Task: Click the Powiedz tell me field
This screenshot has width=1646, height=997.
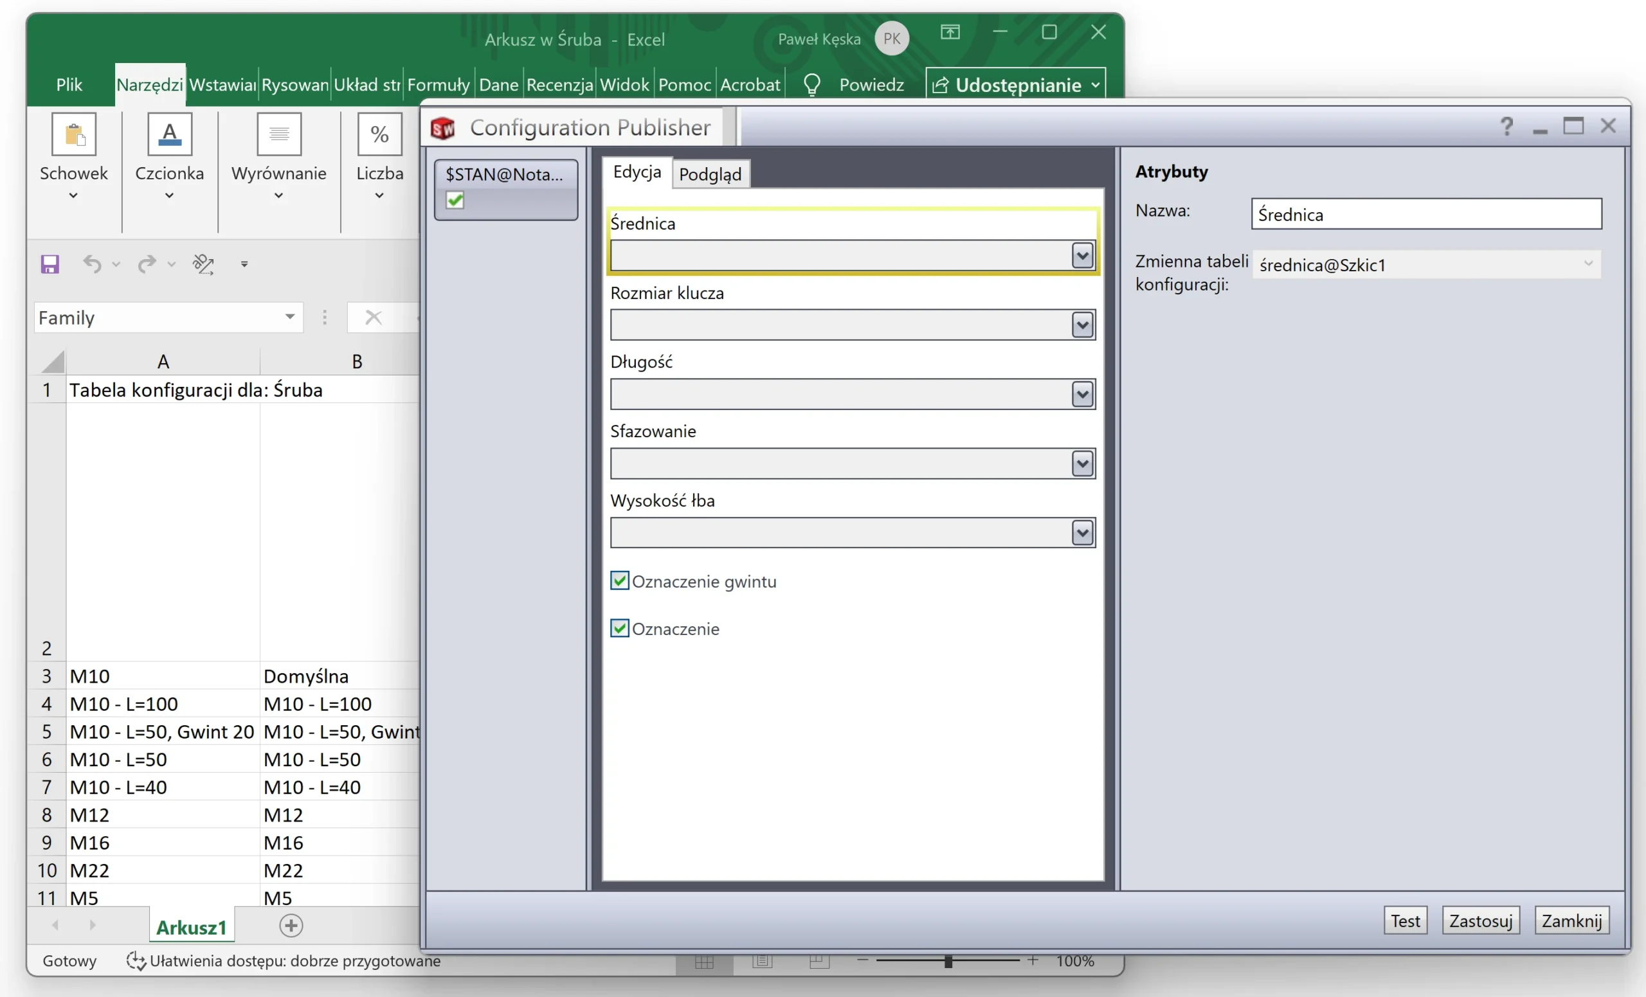Action: tap(871, 84)
